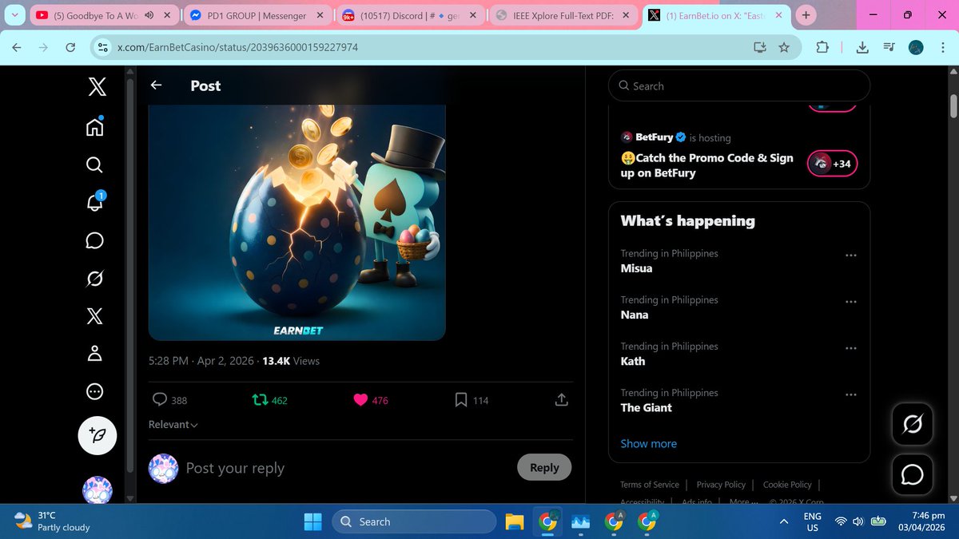959x539 pixels.
Task: Open more options for Nana trend
Action: coord(850,302)
